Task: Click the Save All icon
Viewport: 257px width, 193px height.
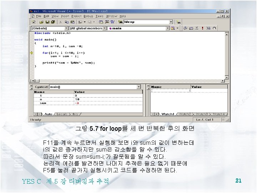Action: coord(53,22)
